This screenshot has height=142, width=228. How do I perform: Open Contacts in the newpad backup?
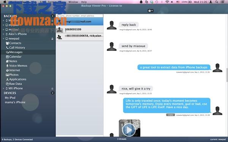click(14, 43)
